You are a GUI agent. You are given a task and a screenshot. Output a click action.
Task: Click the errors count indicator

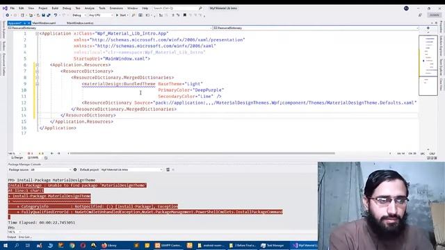click(31, 153)
